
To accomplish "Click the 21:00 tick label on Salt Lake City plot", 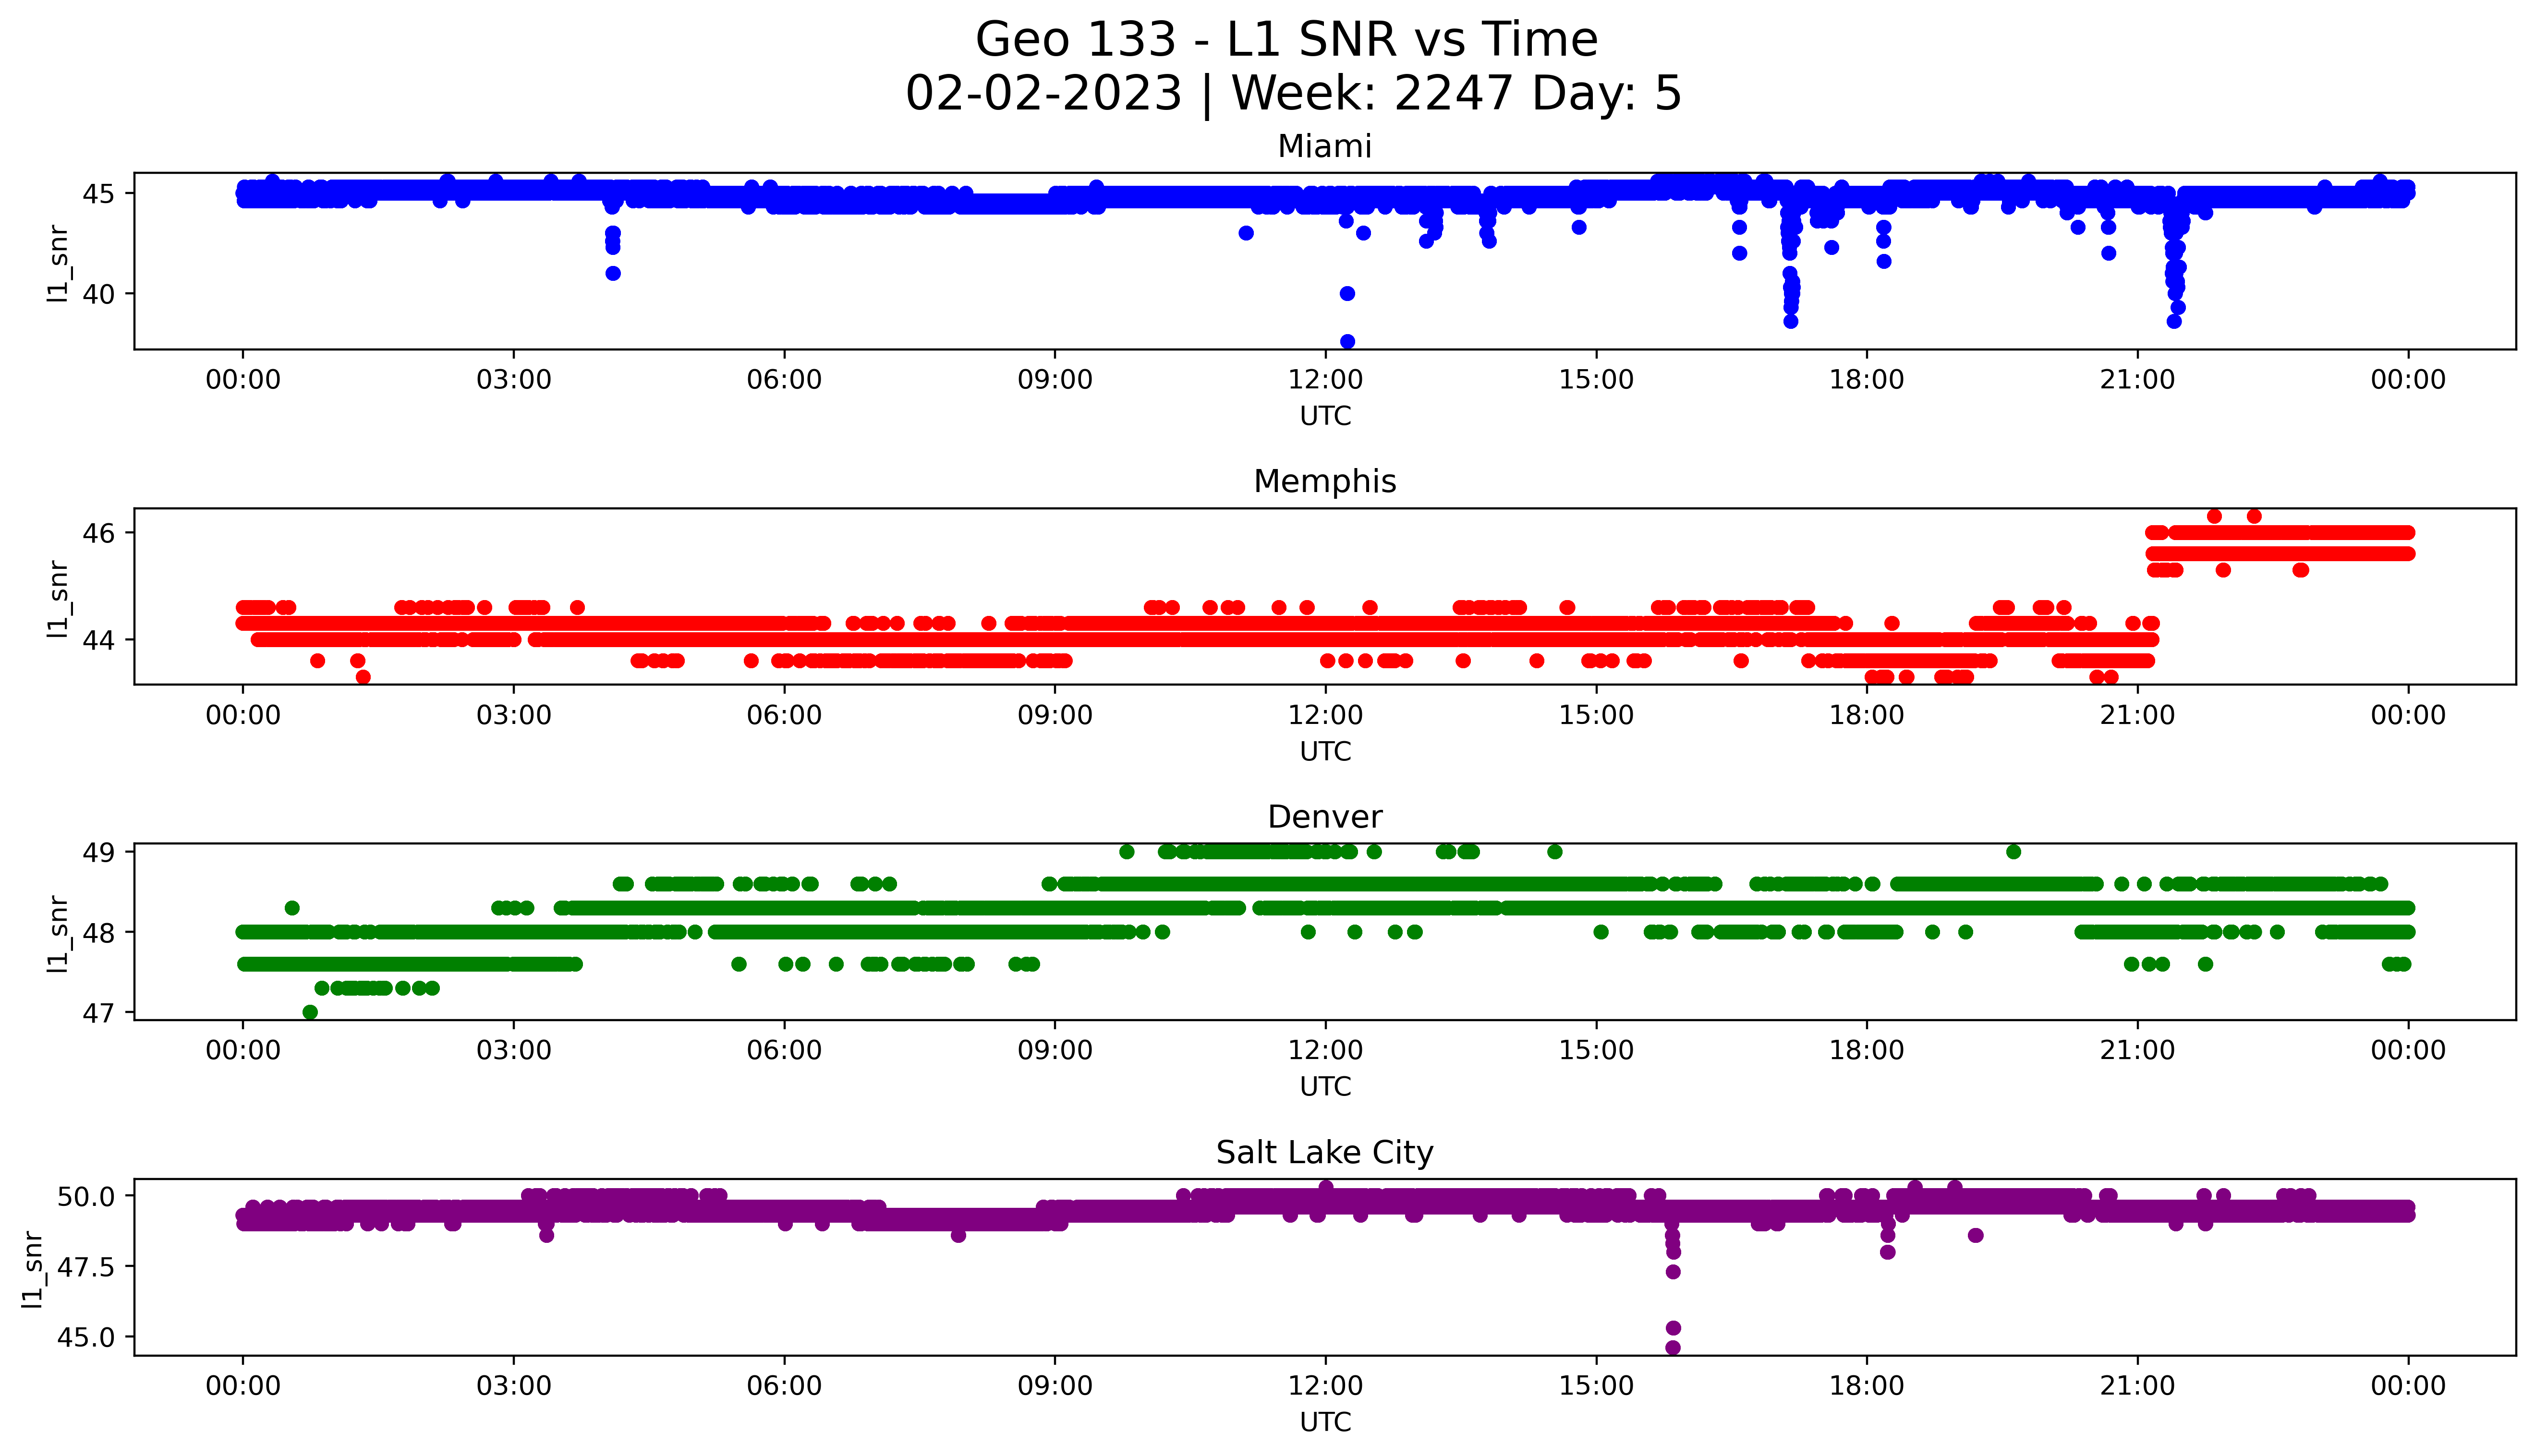I will coord(2137,1387).
